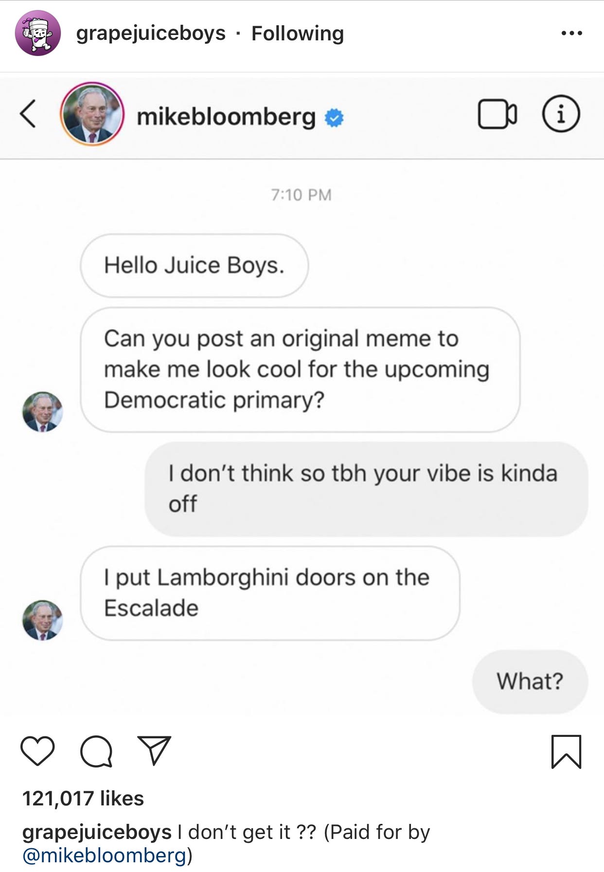
Task: Save the post with the bookmark icon
Action: click(x=566, y=751)
